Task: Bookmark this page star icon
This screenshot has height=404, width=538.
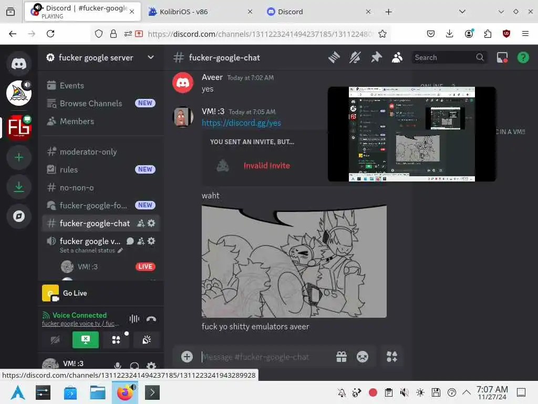Action: tap(382, 34)
